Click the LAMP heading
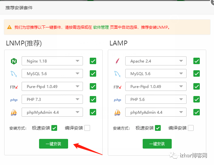Viewport: 214px width, 165px height. (118, 43)
